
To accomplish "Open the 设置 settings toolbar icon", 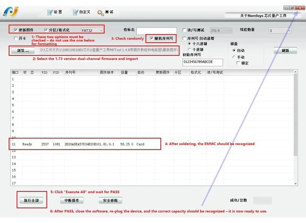I will (x=55, y=12).
